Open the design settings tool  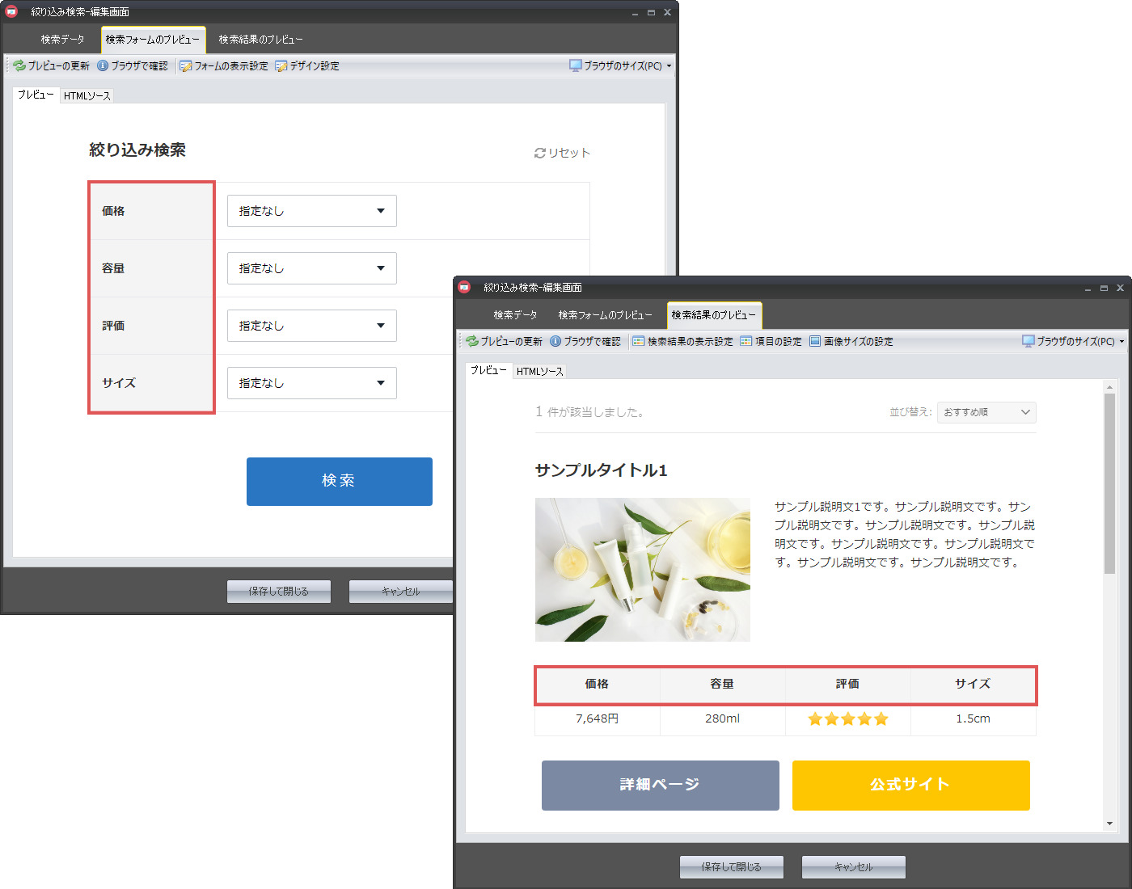tap(307, 66)
